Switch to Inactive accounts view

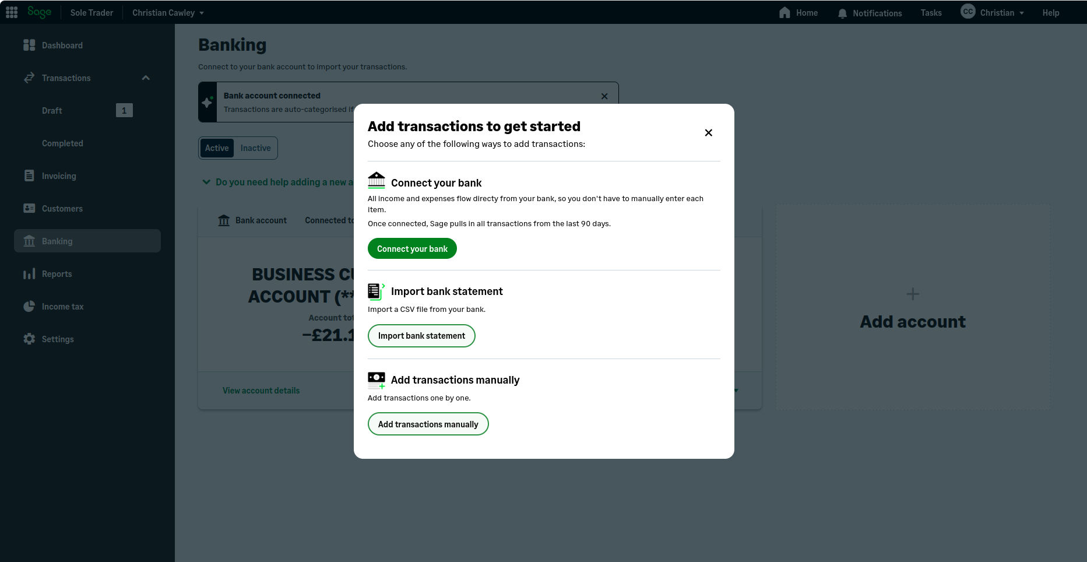point(255,147)
